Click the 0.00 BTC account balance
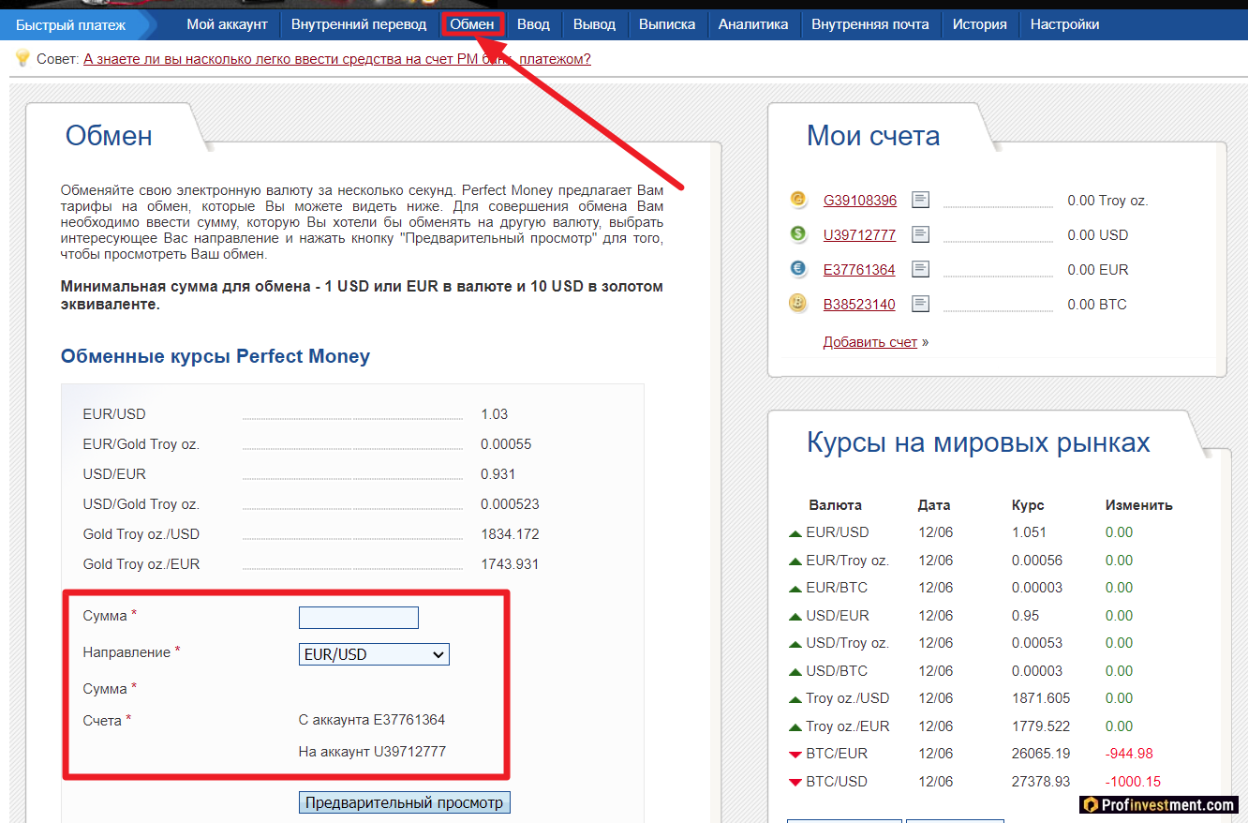1248x823 pixels. (1097, 305)
